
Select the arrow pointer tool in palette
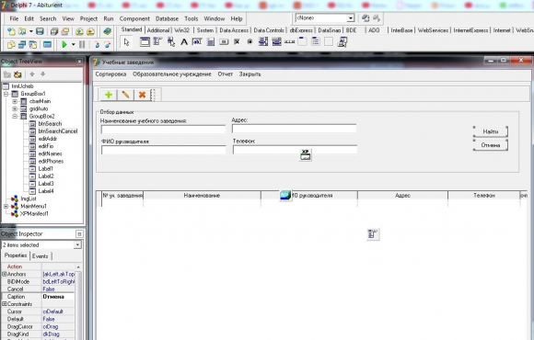pyautogui.click(x=127, y=42)
